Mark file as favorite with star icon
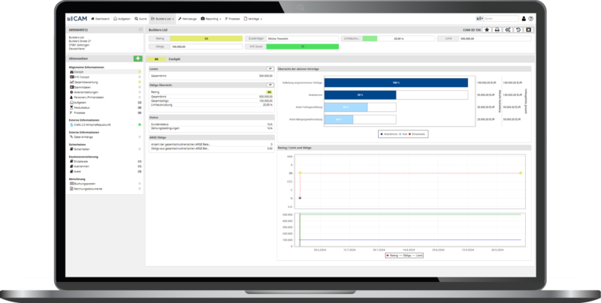 coord(487,29)
